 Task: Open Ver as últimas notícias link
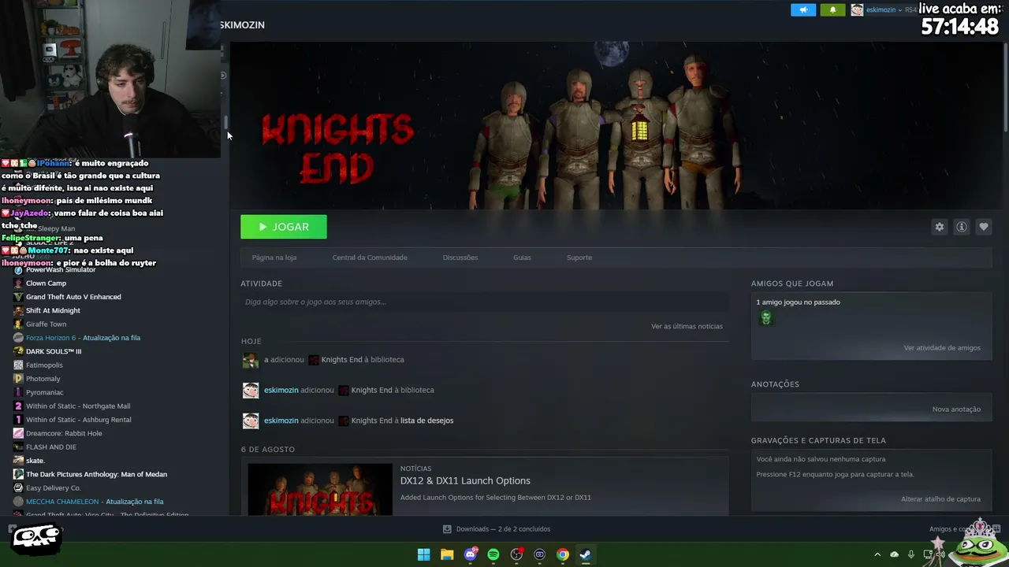coord(687,326)
